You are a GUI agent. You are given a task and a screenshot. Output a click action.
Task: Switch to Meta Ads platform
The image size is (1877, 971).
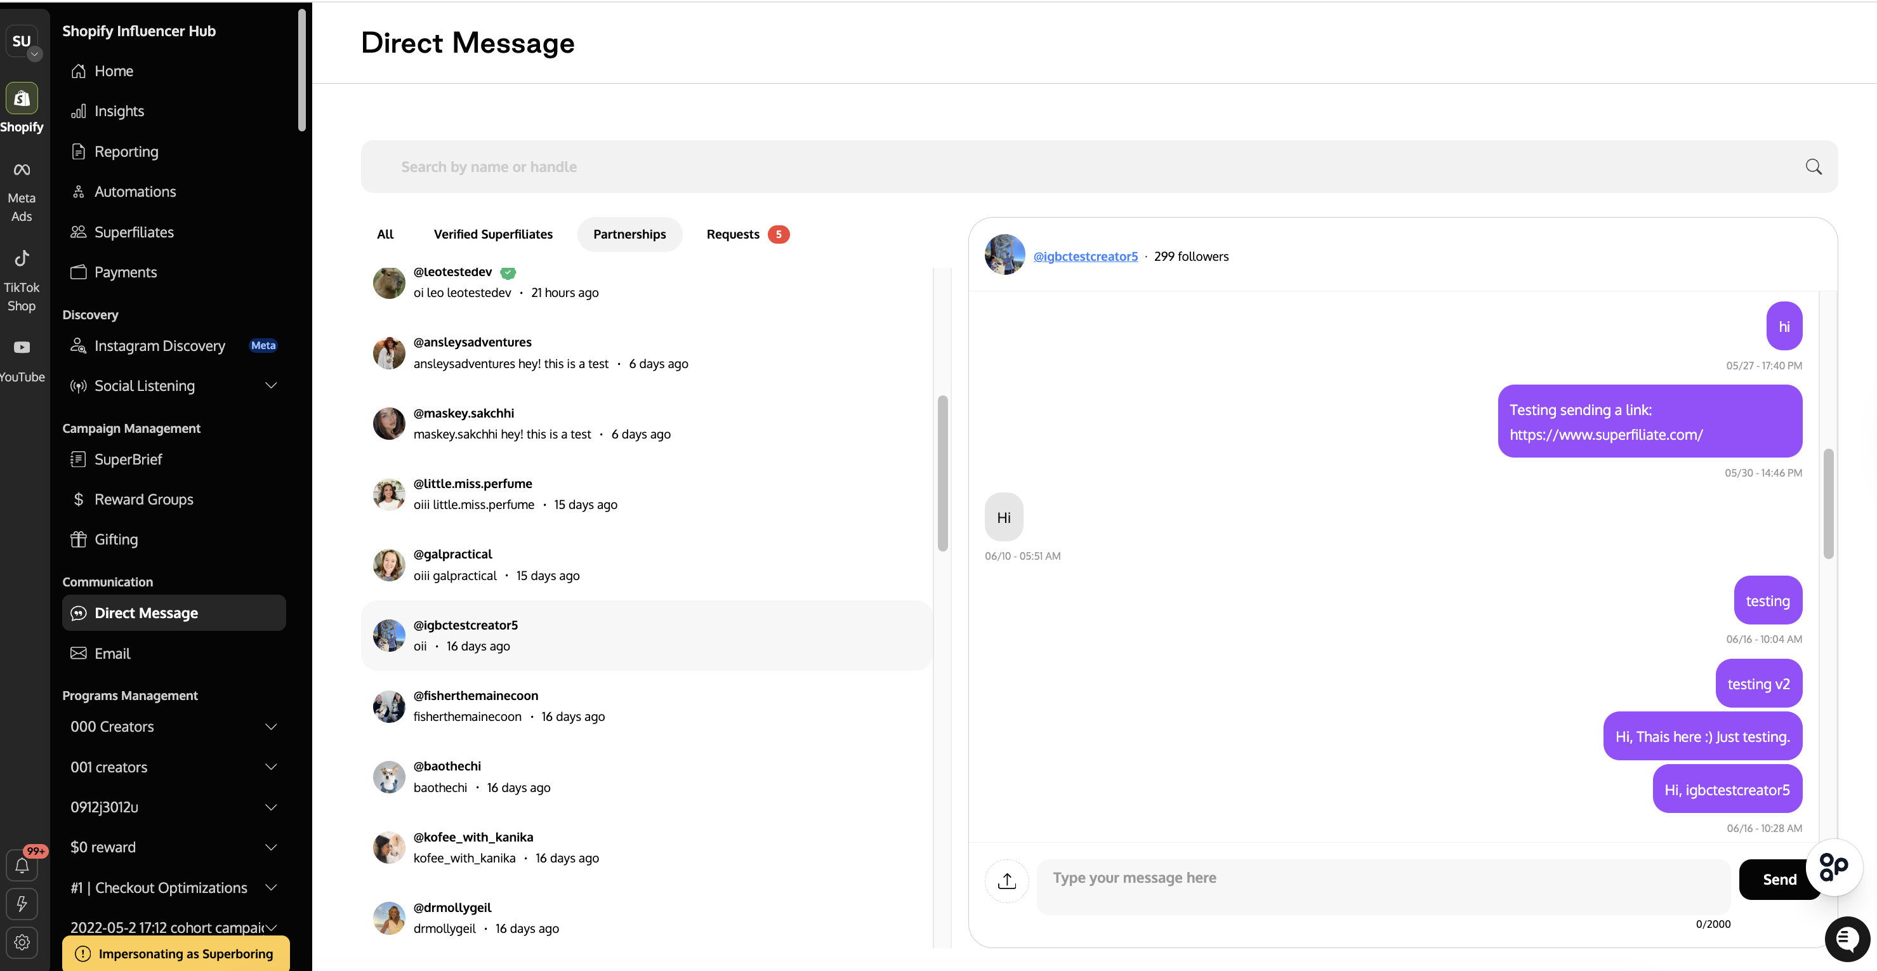tap(22, 192)
